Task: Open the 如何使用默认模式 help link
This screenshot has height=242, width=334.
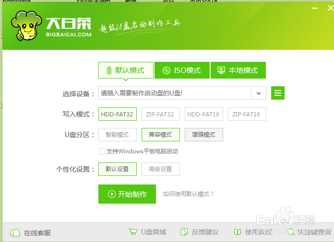Action: pos(188,194)
